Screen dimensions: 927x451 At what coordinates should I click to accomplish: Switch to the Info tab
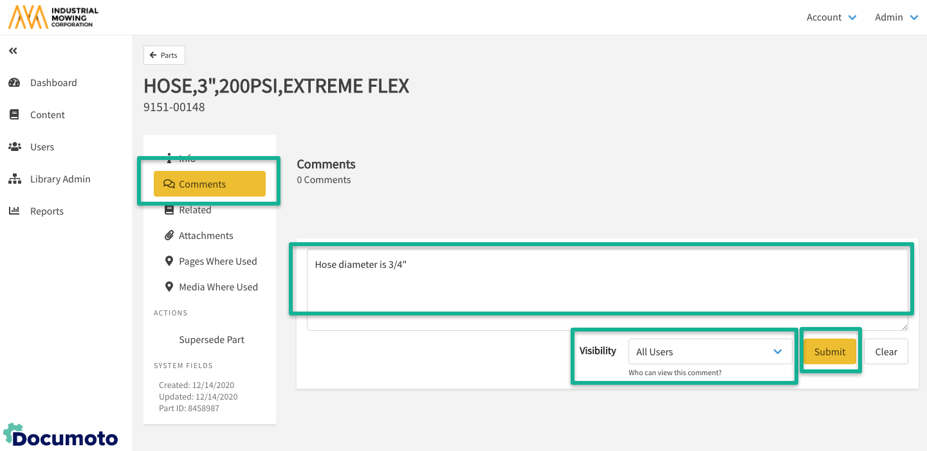187,158
